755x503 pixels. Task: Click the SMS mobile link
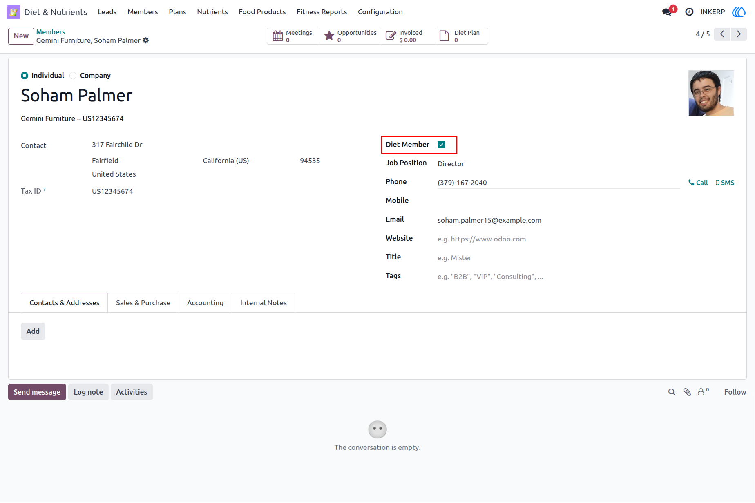pos(725,183)
